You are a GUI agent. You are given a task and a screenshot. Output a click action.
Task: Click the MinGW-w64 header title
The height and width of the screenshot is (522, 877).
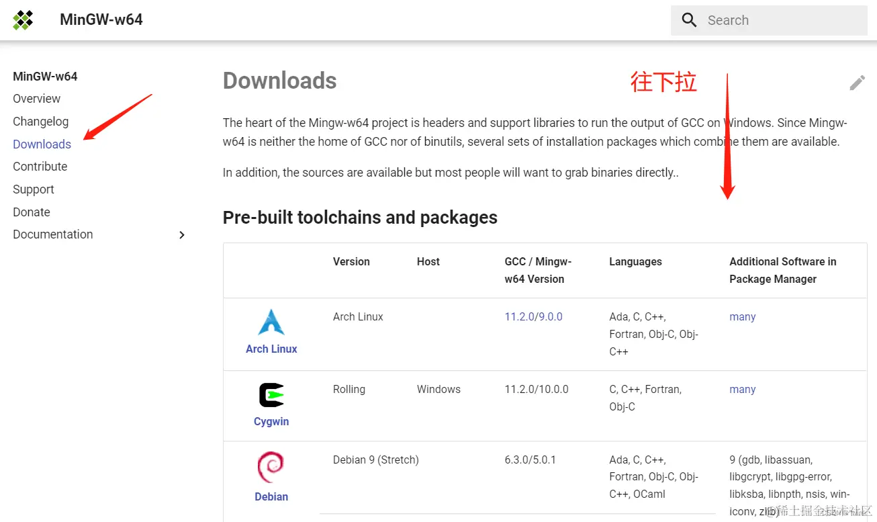pos(101,20)
